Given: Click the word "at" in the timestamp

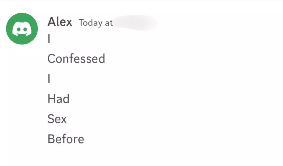Looking at the screenshot, I should tap(109, 23).
